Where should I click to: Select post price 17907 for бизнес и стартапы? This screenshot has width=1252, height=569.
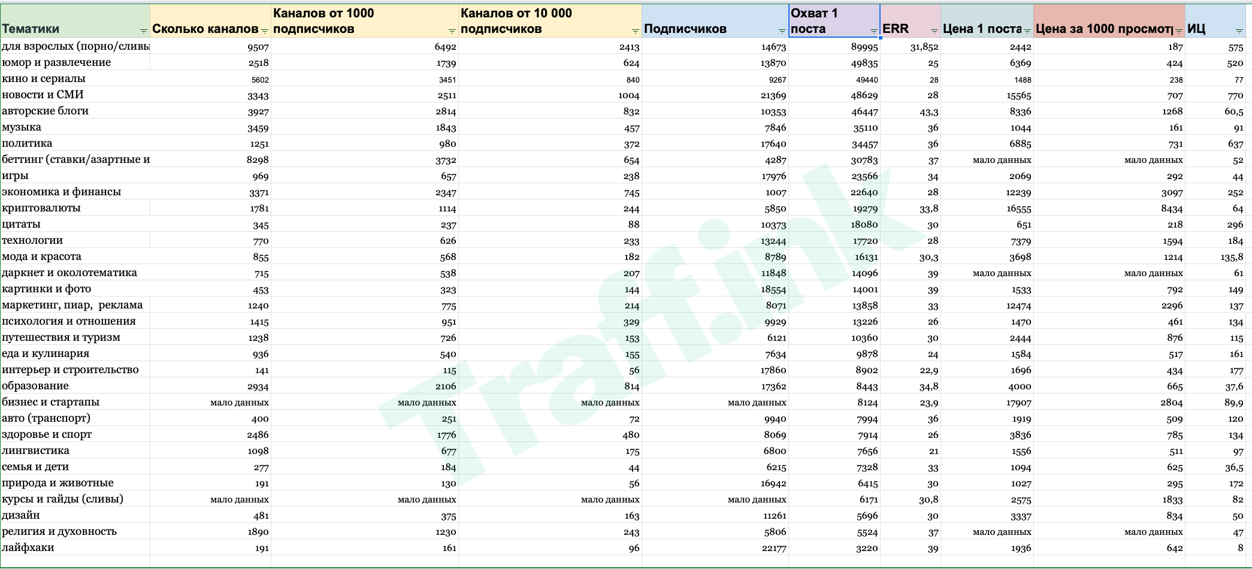coord(987,402)
